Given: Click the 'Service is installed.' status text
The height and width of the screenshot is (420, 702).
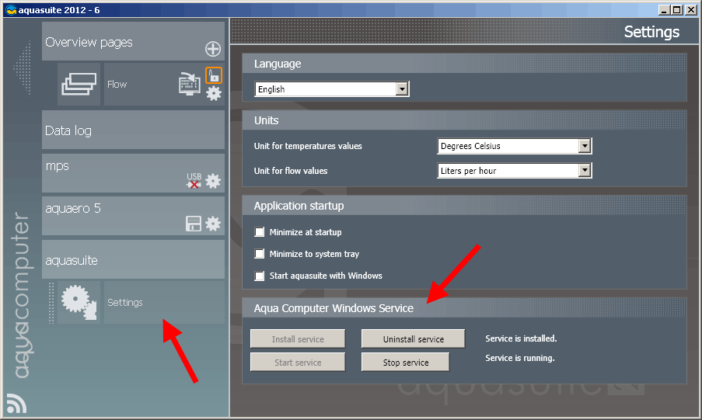Looking at the screenshot, I should pyautogui.click(x=521, y=338).
